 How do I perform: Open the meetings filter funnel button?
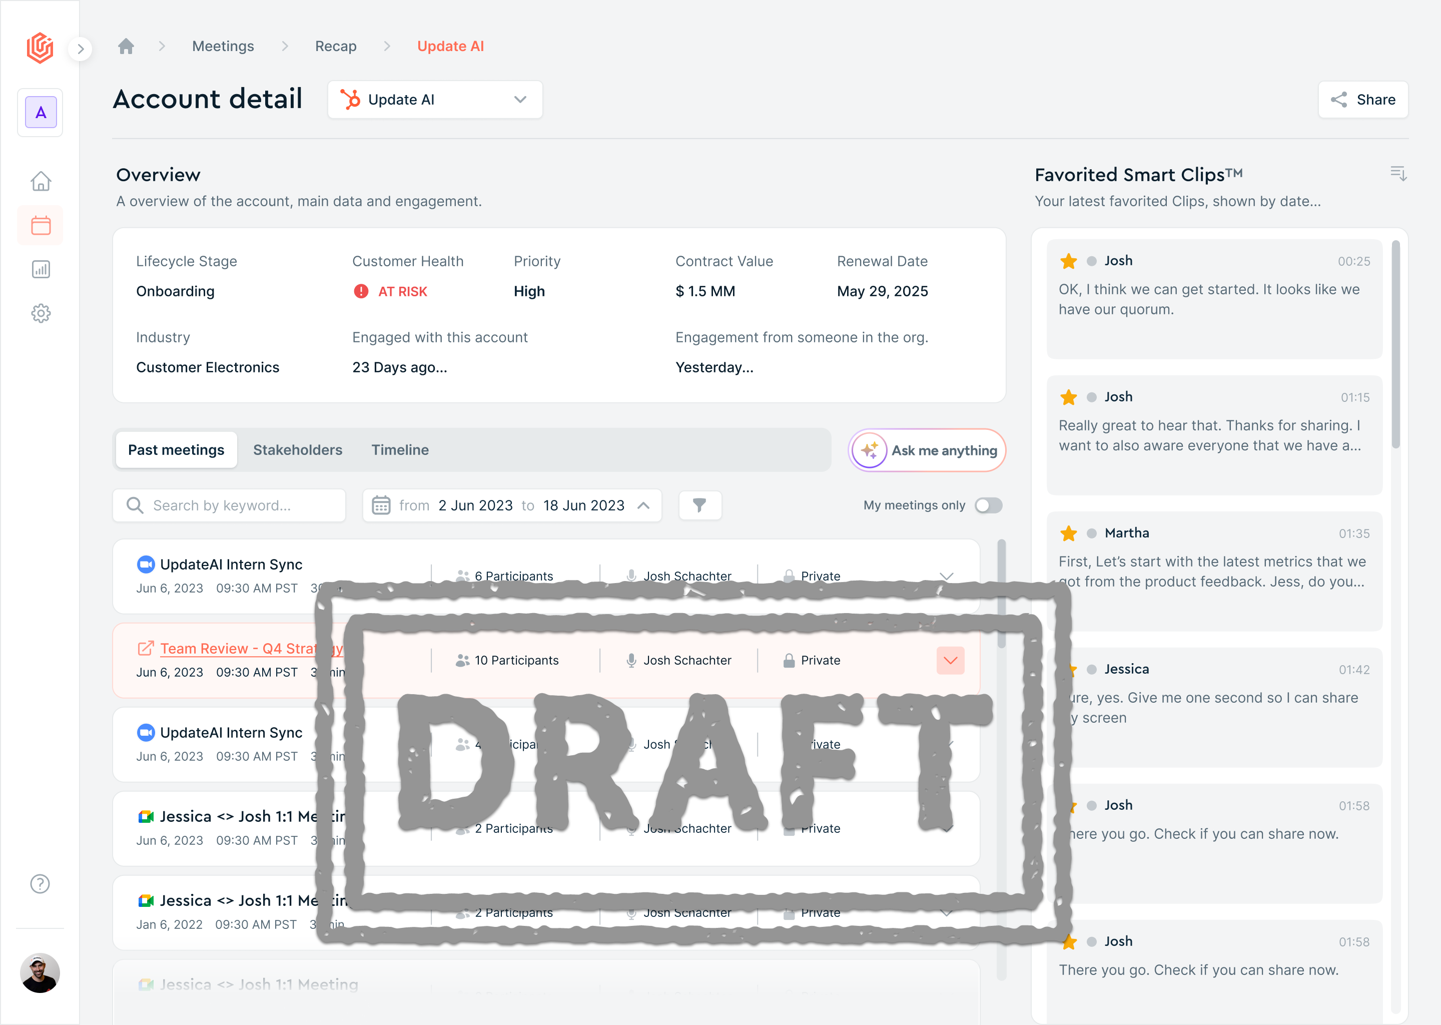coord(699,505)
